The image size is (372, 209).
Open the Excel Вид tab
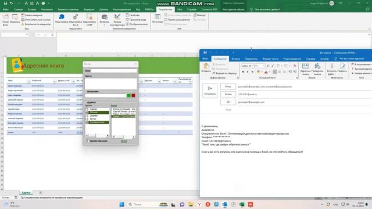tap(138, 9)
